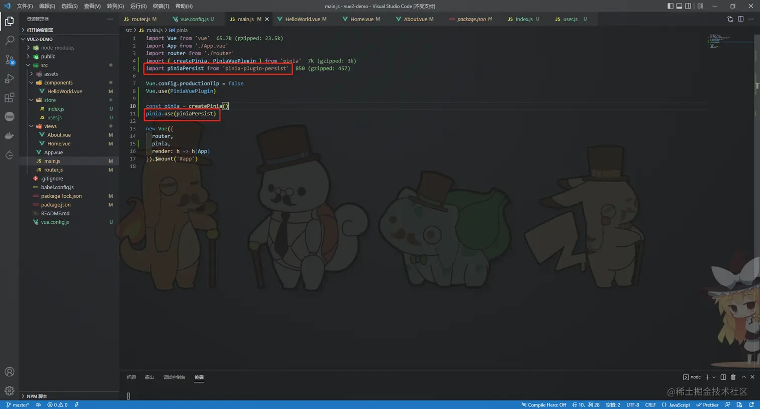Open the Help (帮助) menu
This screenshot has height=409, width=760.
click(x=184, y=6)
